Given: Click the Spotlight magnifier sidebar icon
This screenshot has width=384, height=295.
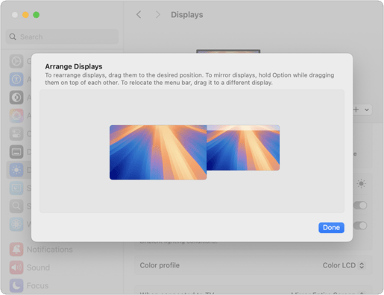Looking at the screenshot, I should pos(16,206).
